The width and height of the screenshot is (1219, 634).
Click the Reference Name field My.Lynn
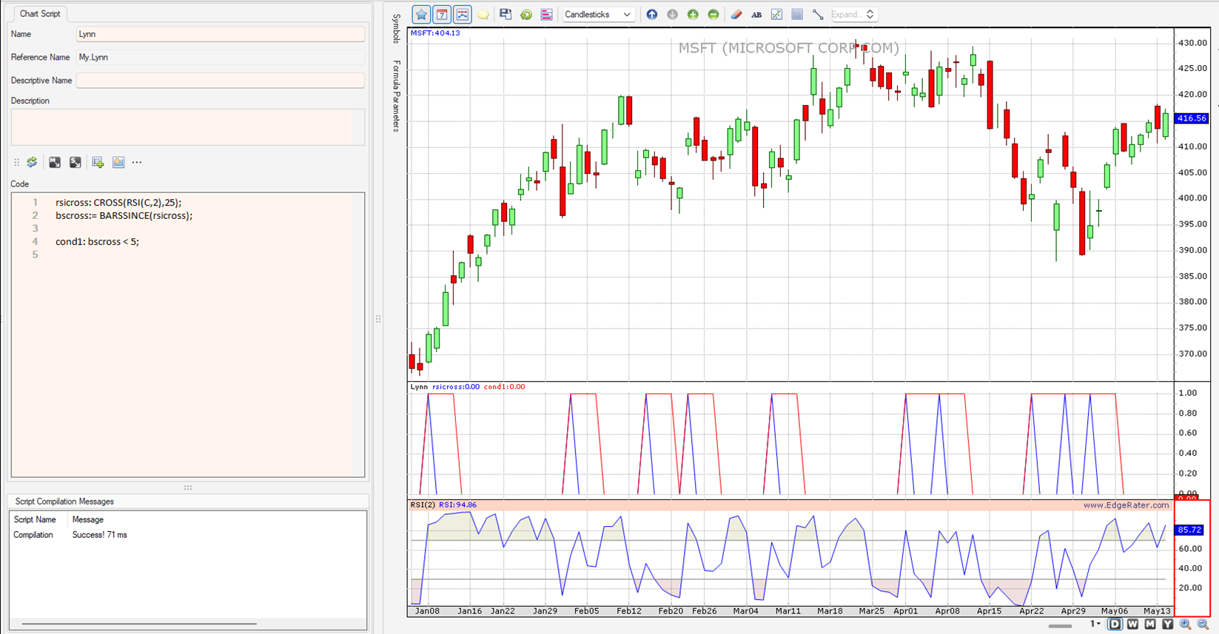click(221, 57)
